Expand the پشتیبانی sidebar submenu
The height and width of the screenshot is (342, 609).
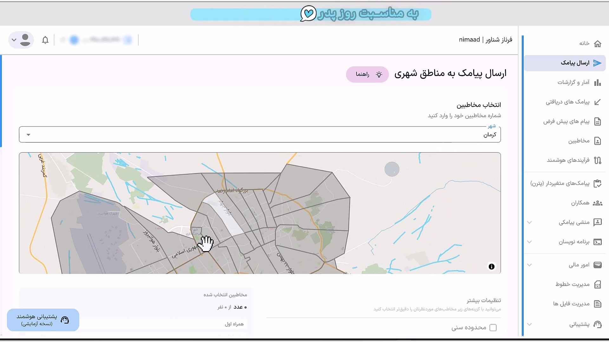529,325
